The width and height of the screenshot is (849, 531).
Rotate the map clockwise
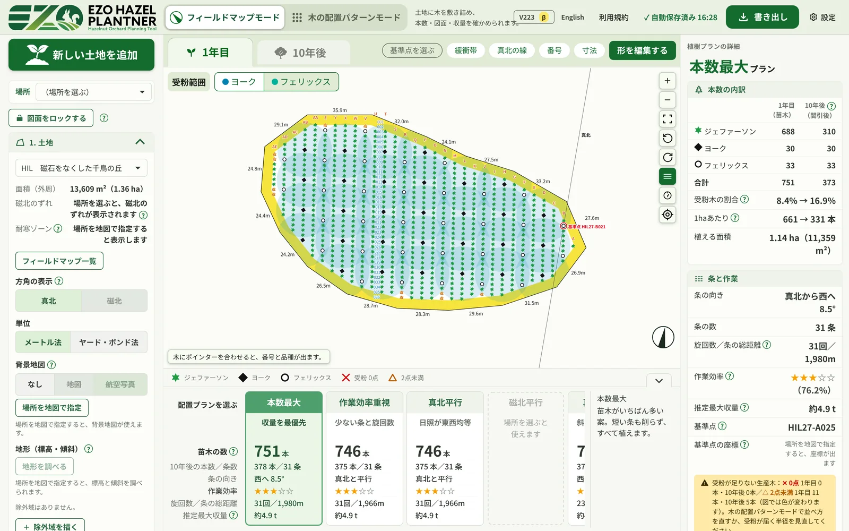668,157
